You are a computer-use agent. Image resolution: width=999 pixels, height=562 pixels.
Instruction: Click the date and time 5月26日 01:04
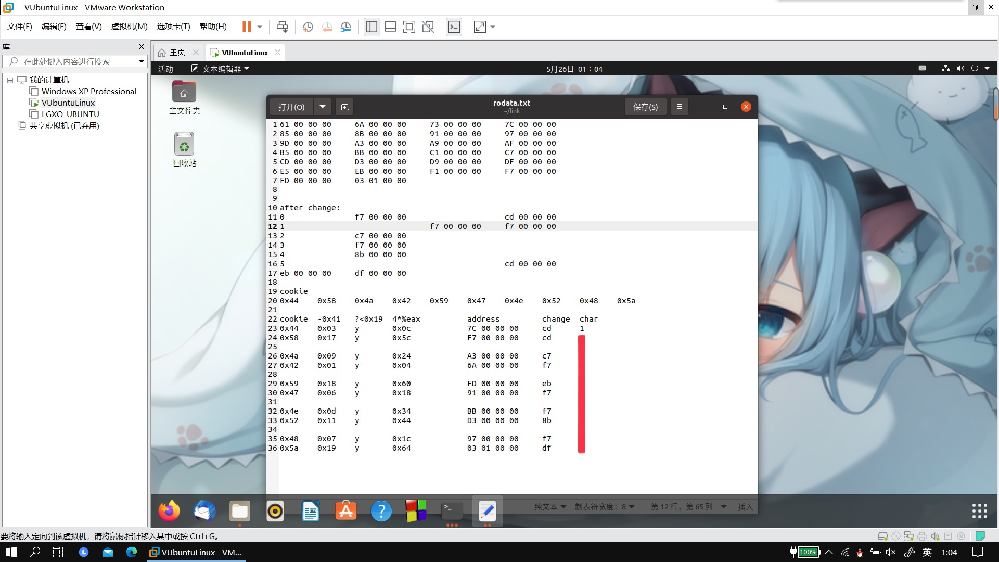click(574, 69)
